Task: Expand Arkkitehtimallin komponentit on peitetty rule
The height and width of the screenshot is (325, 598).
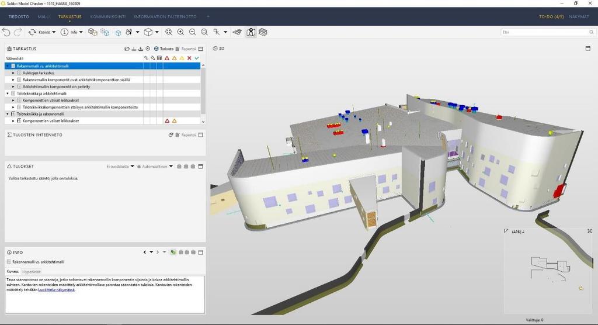Action: (x=13, y=87)
